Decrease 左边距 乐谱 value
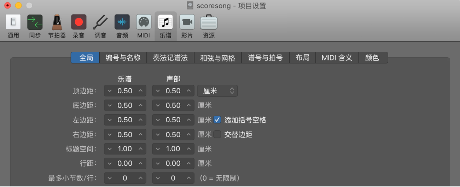This screenshot has width=460, height=187. pos(109,120)
